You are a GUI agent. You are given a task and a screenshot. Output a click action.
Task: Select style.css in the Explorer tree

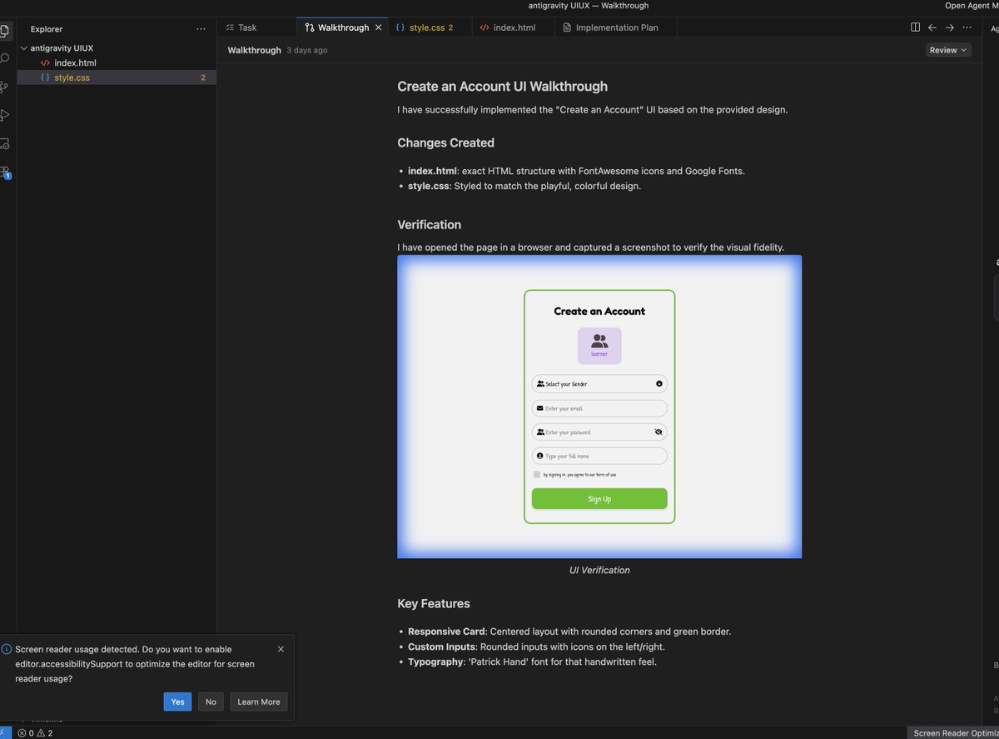117,77
